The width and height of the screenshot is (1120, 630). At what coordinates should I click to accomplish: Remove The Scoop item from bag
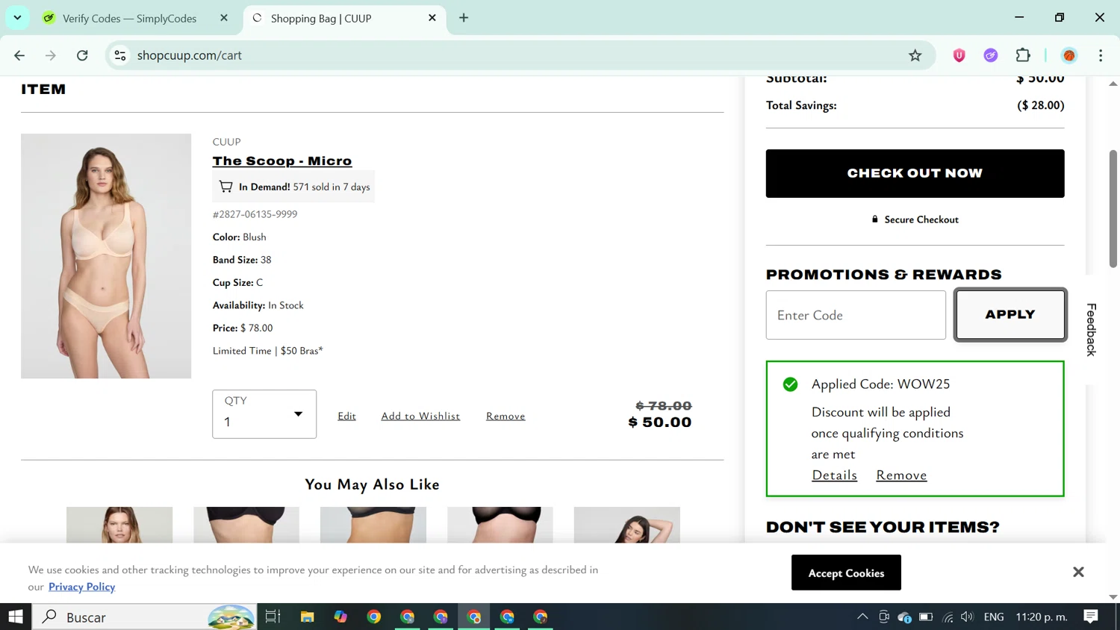[x=505, y=417]
